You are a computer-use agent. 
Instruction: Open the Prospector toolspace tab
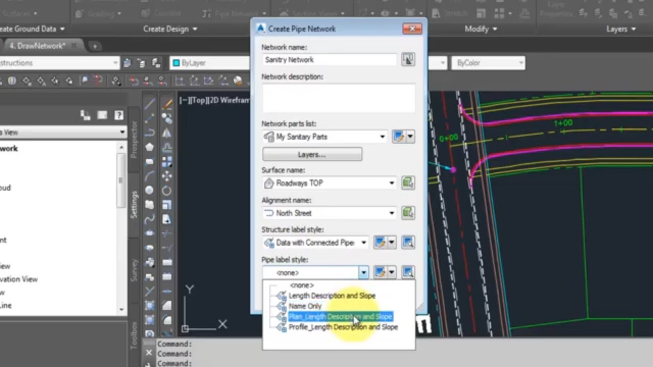[134, 140]
